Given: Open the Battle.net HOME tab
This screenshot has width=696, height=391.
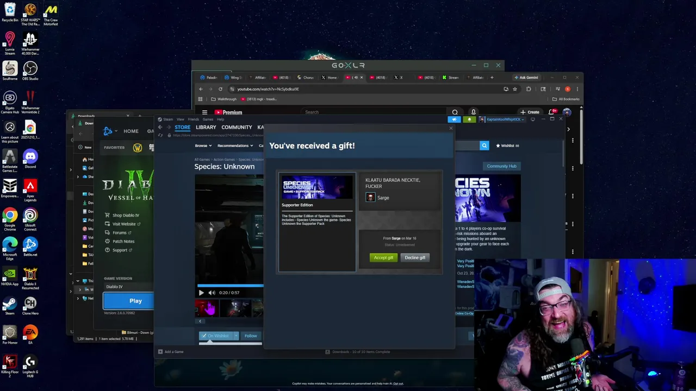Looking at the screenshot, I should coord(130,131).
